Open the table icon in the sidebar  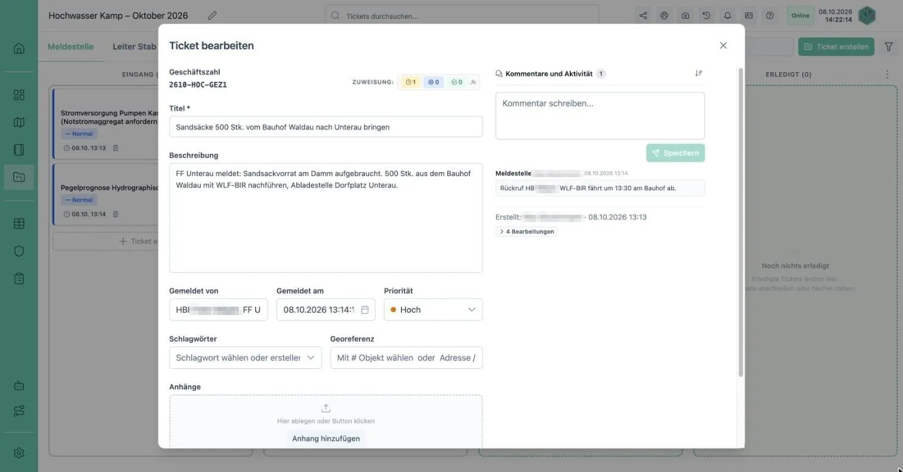tap(19, 224)
